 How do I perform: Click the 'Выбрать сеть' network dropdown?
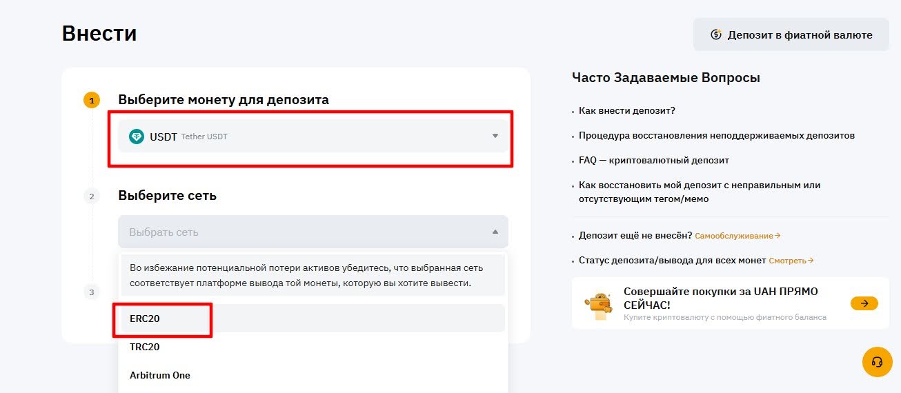[x=313, y=232]
